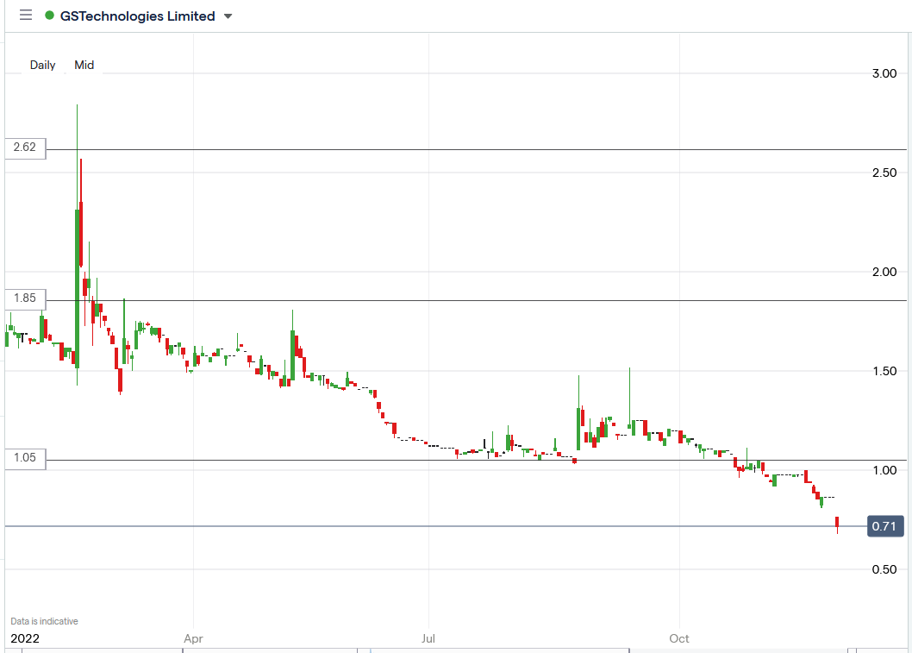Click the Data is indicative notice
Screen dimensions: 912x653
(44, 622)
